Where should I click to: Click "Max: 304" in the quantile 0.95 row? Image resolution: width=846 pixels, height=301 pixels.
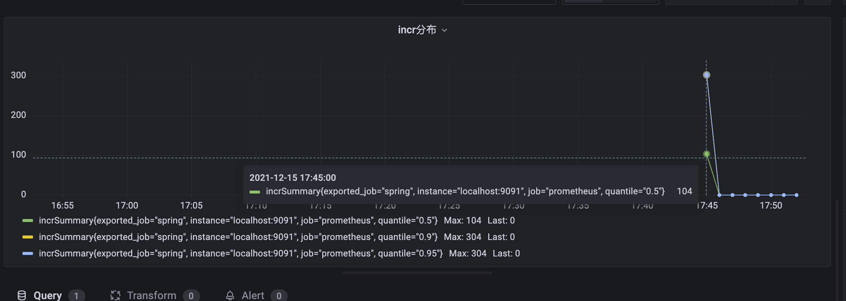coord(468,253)
